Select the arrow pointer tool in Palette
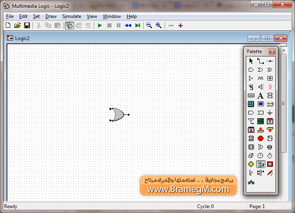Screen dimensions: 295x213 pyautogui.click(x=251, y=61)
